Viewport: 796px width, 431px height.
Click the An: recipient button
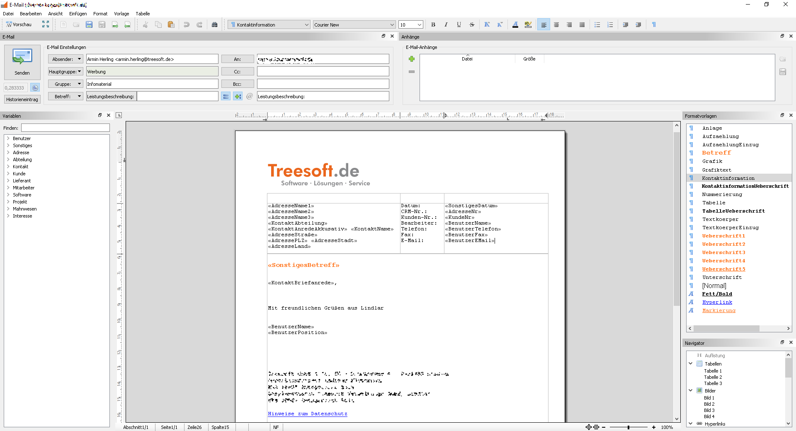pos(237,59)
